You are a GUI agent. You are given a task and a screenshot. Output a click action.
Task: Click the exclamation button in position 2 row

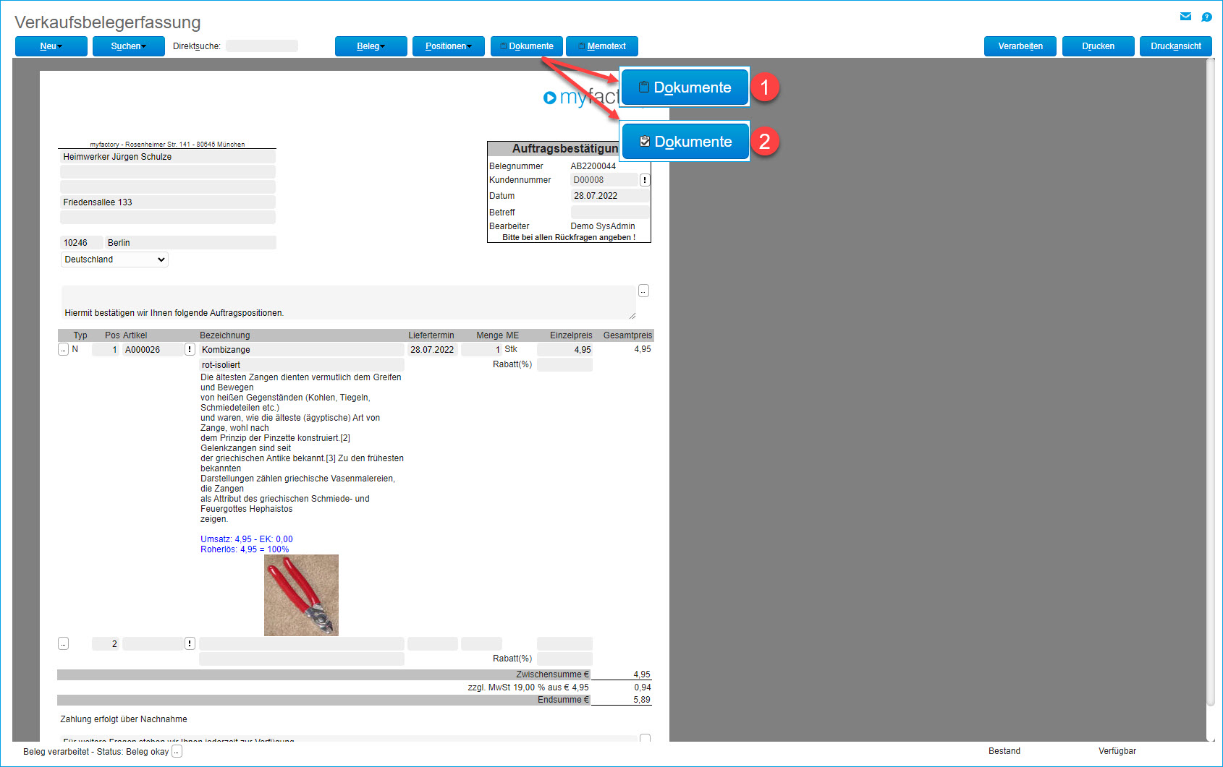(190, 643)
